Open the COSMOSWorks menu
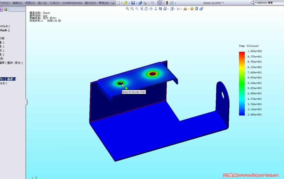Screen dimensions: 284x179 click(72, 3)
